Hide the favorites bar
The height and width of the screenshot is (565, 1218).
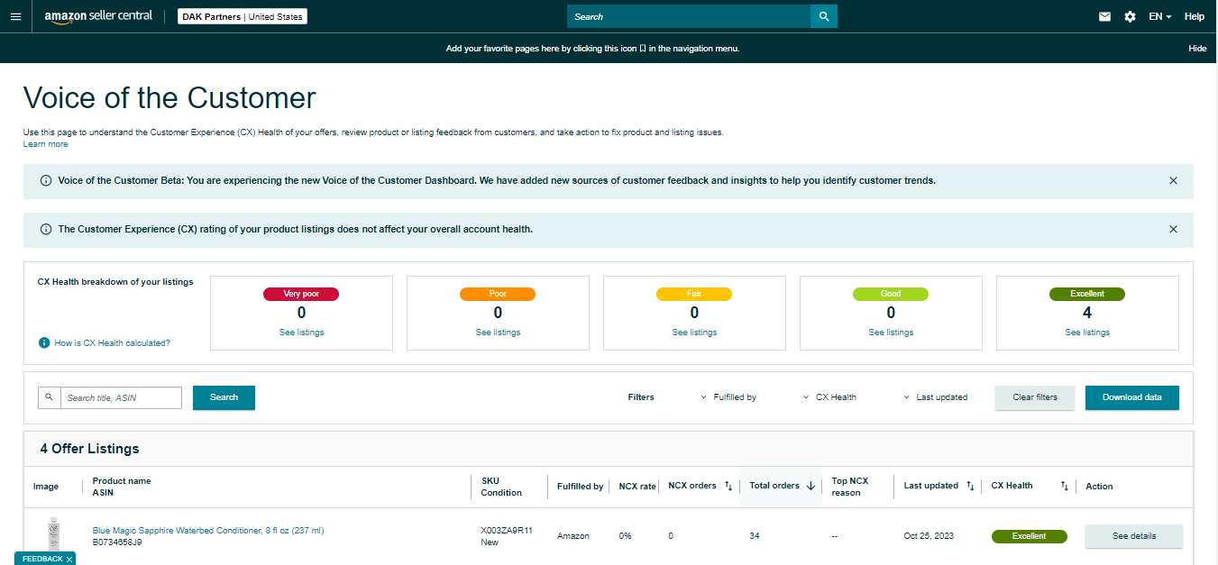pos(1197,49)
